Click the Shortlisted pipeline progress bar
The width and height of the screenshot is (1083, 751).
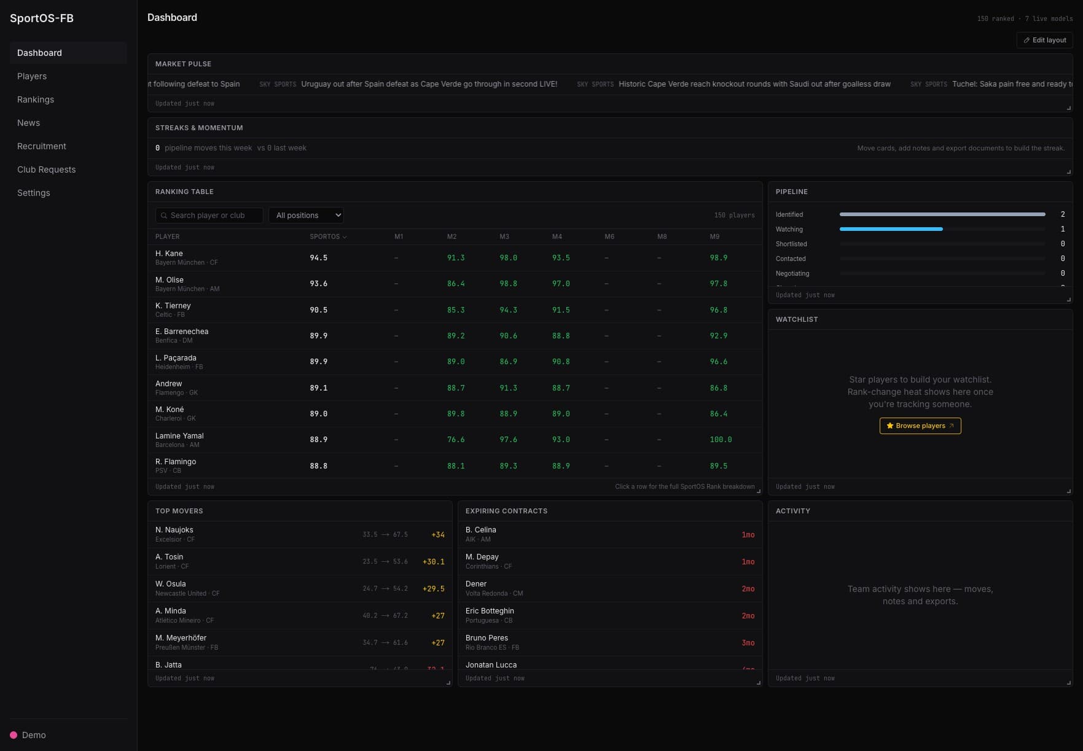(942, 244)
